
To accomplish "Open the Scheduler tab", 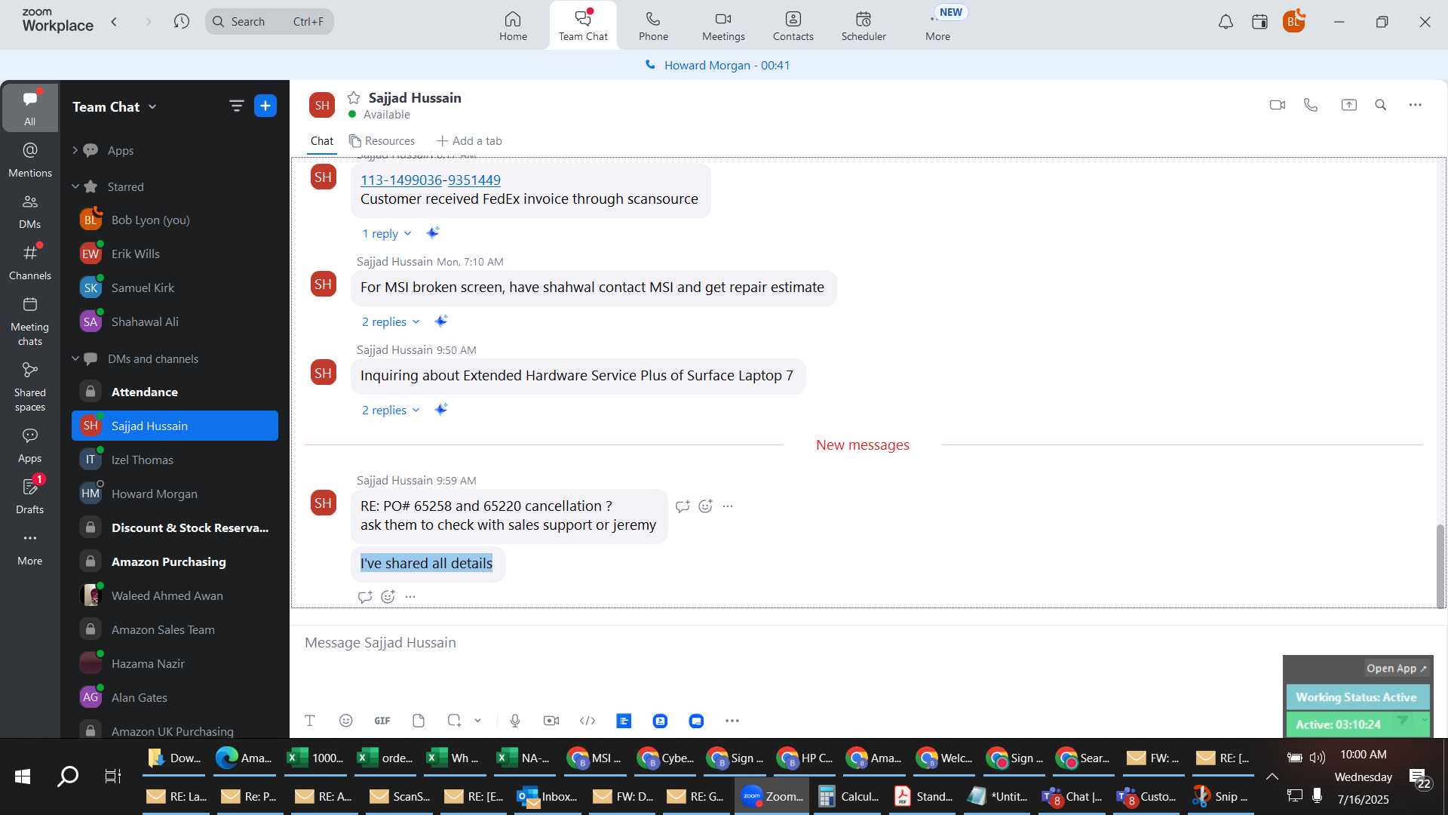I will tap(864, 26).
